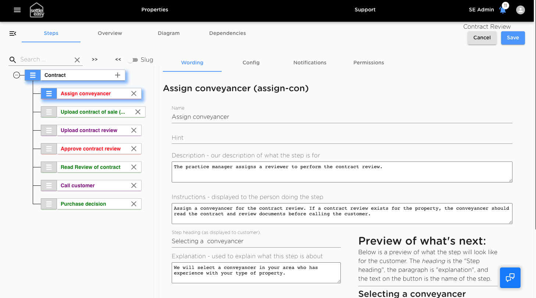Remove the Purchase decision step
This screenshot has height=298, width=536.
(134, 204)
